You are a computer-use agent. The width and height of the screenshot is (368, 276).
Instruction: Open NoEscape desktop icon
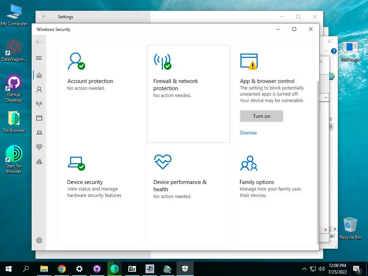350,51
